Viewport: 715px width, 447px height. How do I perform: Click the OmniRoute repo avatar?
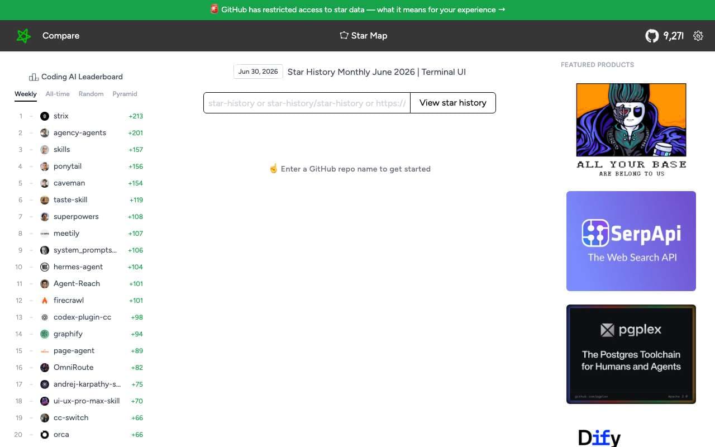[45, 368]
